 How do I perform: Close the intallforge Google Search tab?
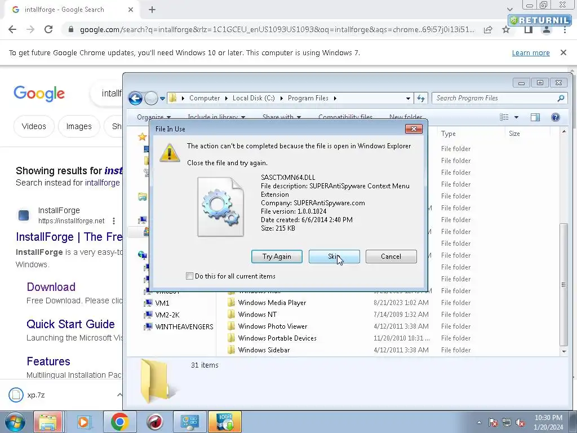[x=131, y=10]
